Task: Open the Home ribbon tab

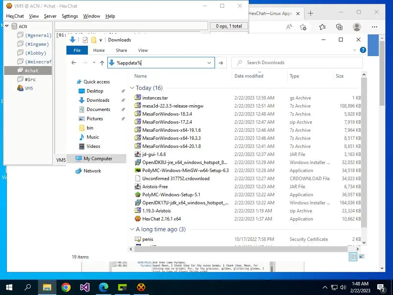Action: coord(99,50)
